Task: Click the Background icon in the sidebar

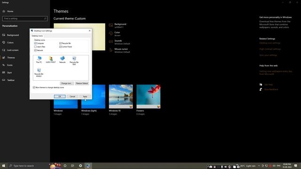Action: point(4,35)
